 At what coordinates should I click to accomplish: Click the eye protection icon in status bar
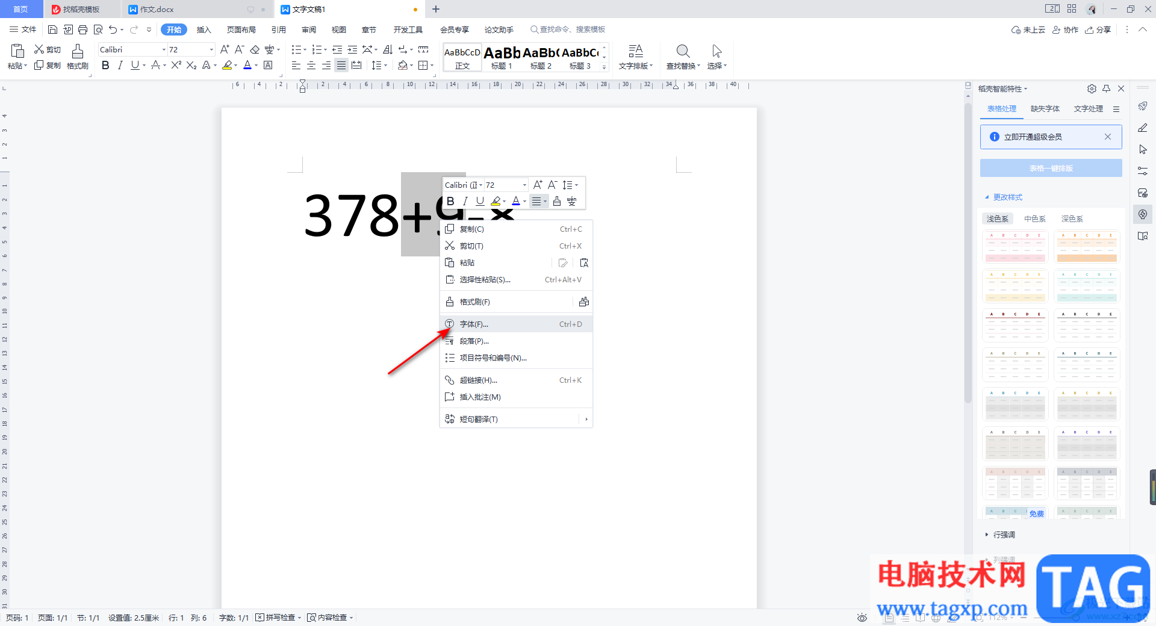(862, 618)
